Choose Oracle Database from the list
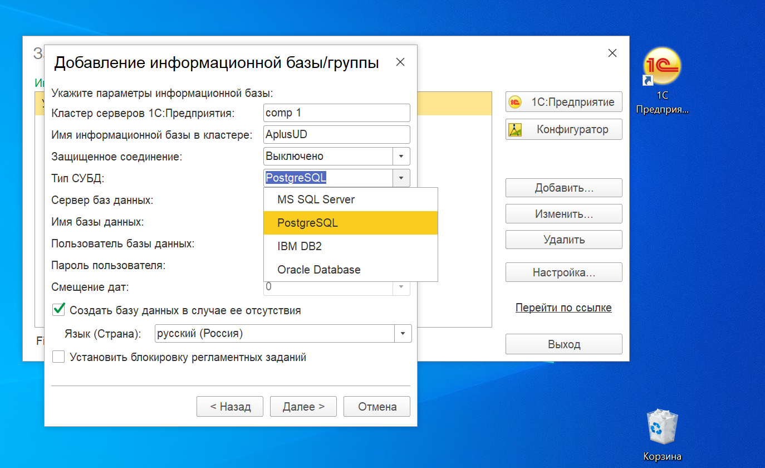The image size is (765, 468). [351, 270]
